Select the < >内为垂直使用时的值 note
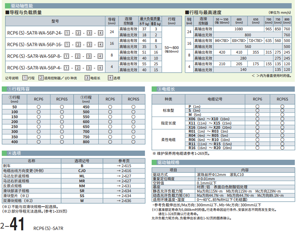 [272, 76]
